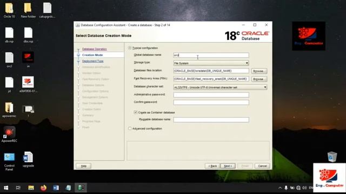The width and height of the screenshot is (346, 194).
Task: Go to Database Operation step
Action: 95,49
